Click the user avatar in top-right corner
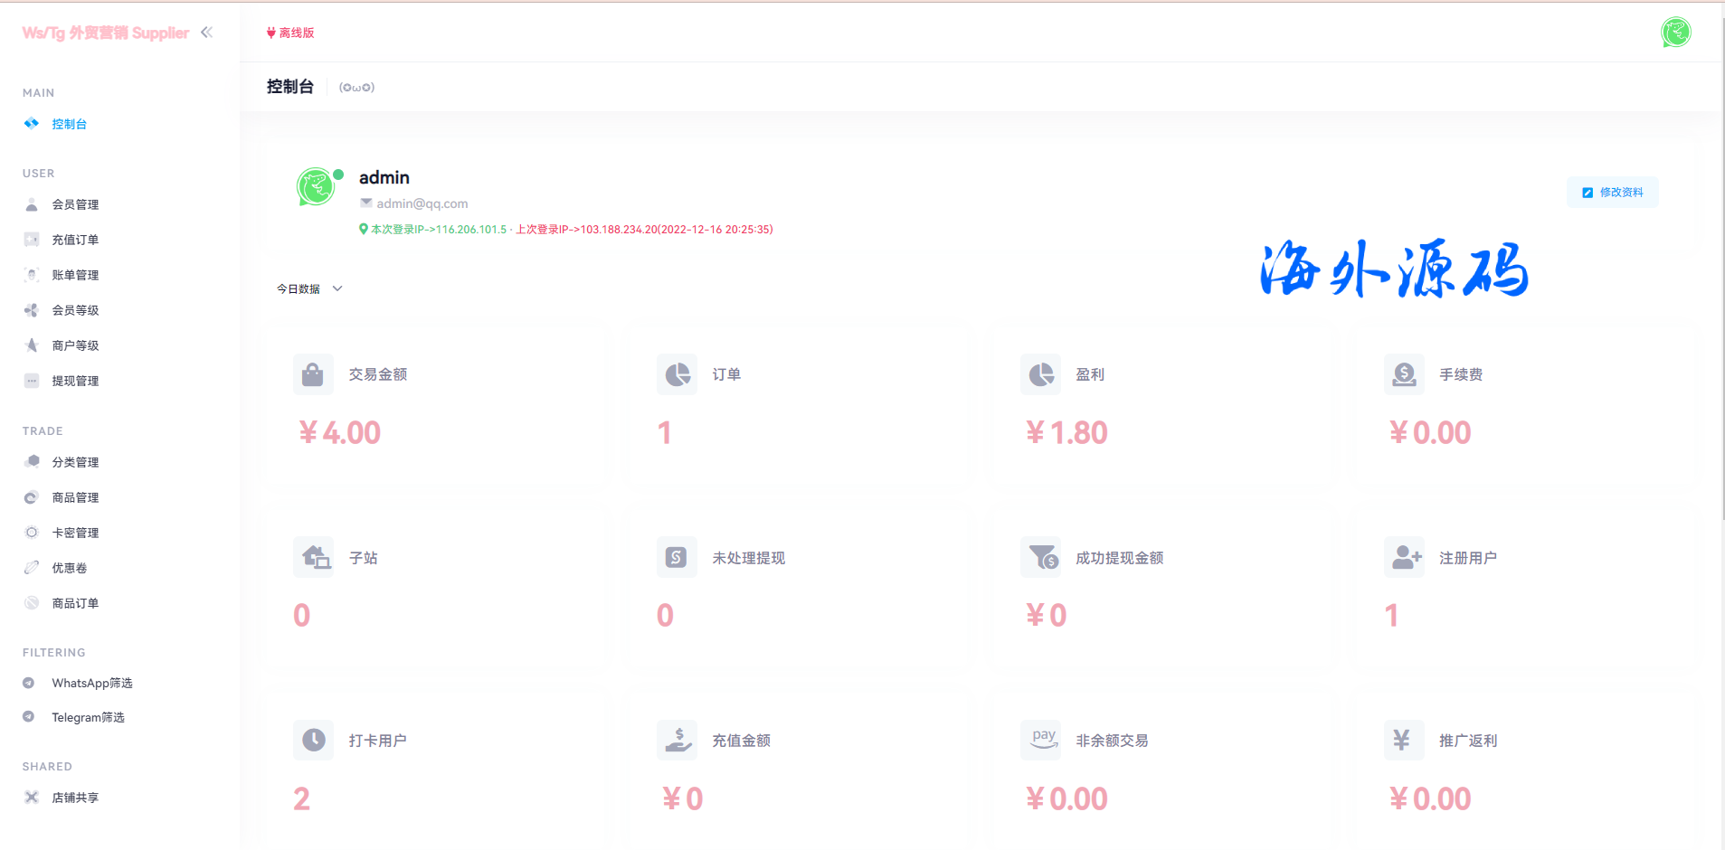Viewport: 1725px width, 850px height. 1675,33
